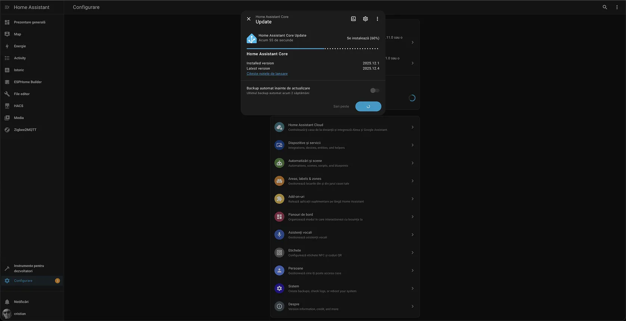
Task: Open update history graph icon
Action: (x=353, y=19)
